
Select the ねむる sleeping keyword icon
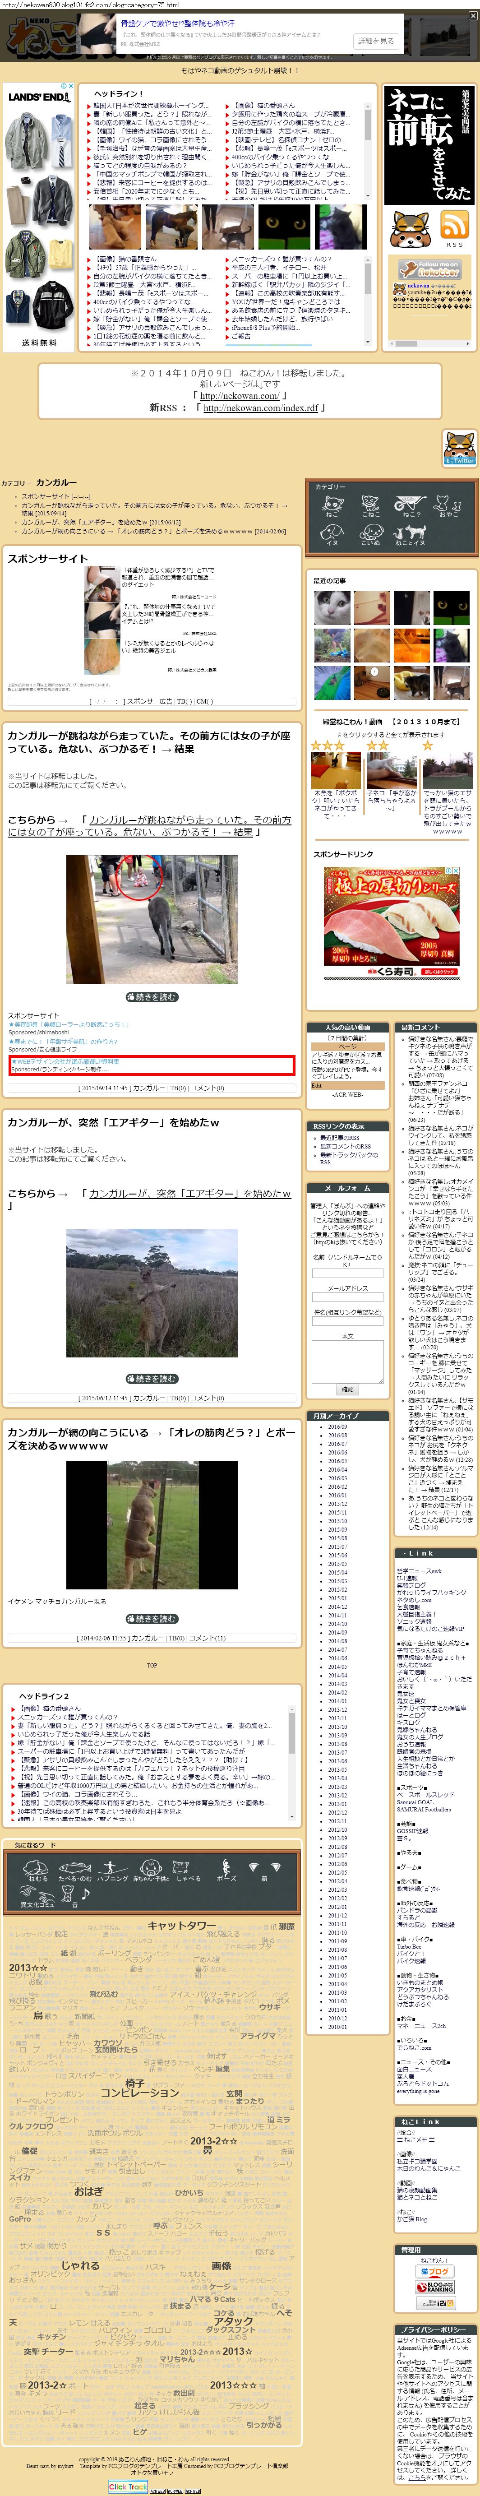coord(38,1870)
